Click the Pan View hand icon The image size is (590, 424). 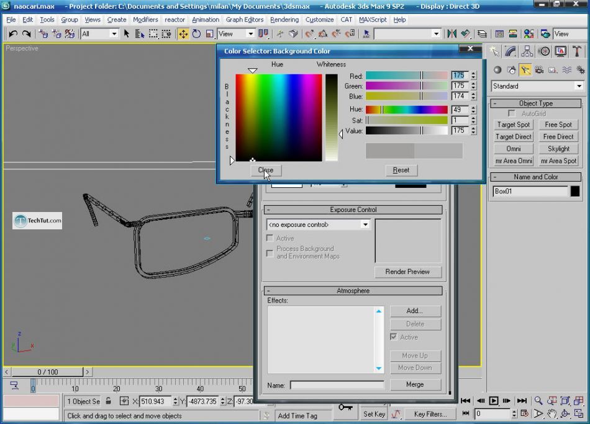(x=551, y=413)
